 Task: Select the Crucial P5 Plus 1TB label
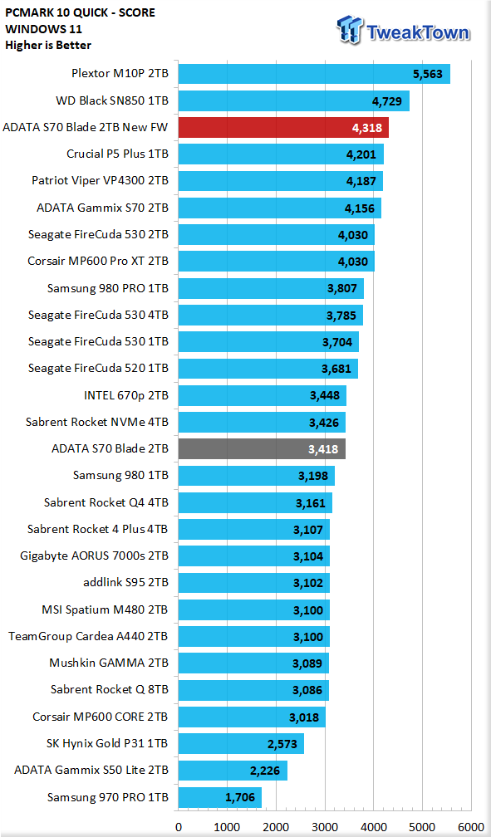click(117, 154)
